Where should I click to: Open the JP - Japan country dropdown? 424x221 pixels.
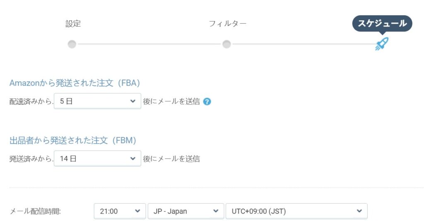coord(186,211)
